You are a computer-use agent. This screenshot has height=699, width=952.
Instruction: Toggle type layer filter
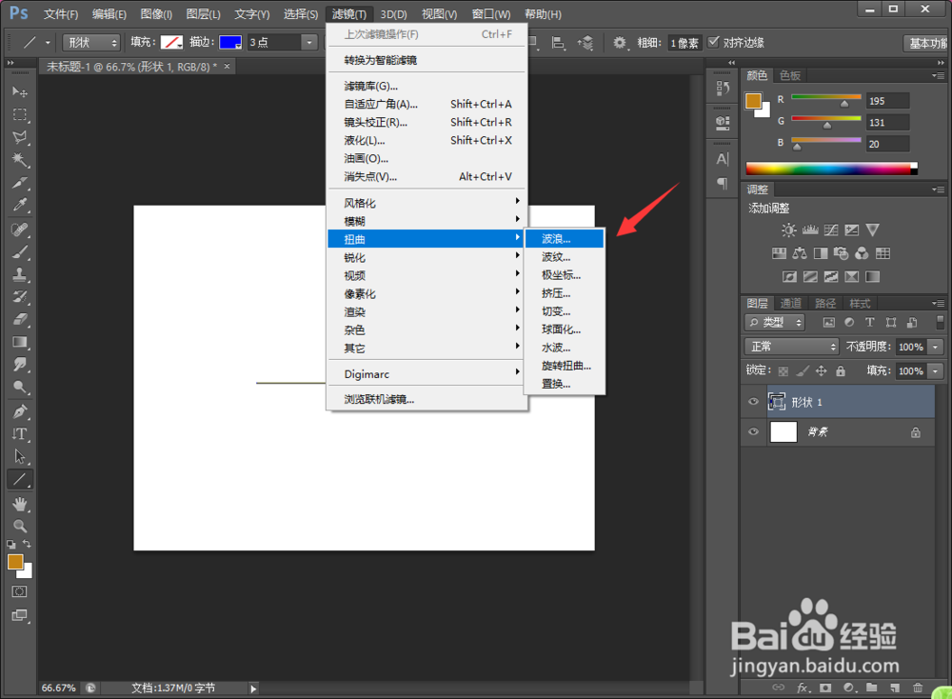[x=869, y=323]
